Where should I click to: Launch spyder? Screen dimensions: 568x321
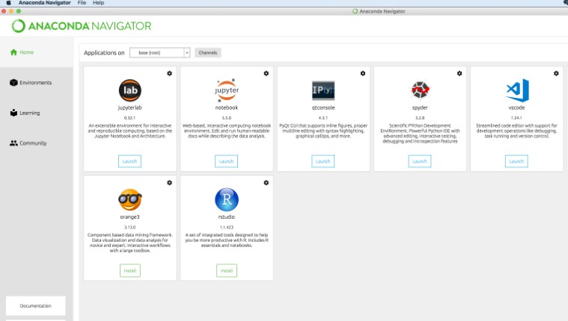420,161
